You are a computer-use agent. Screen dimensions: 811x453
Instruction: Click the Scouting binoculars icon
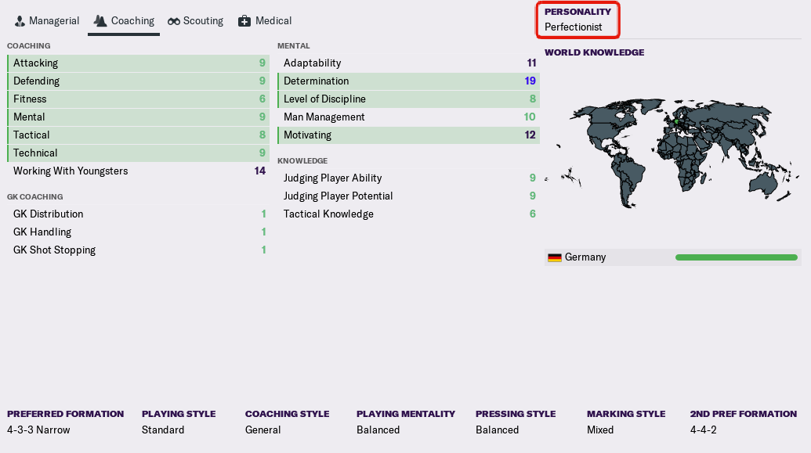(174, 21)
